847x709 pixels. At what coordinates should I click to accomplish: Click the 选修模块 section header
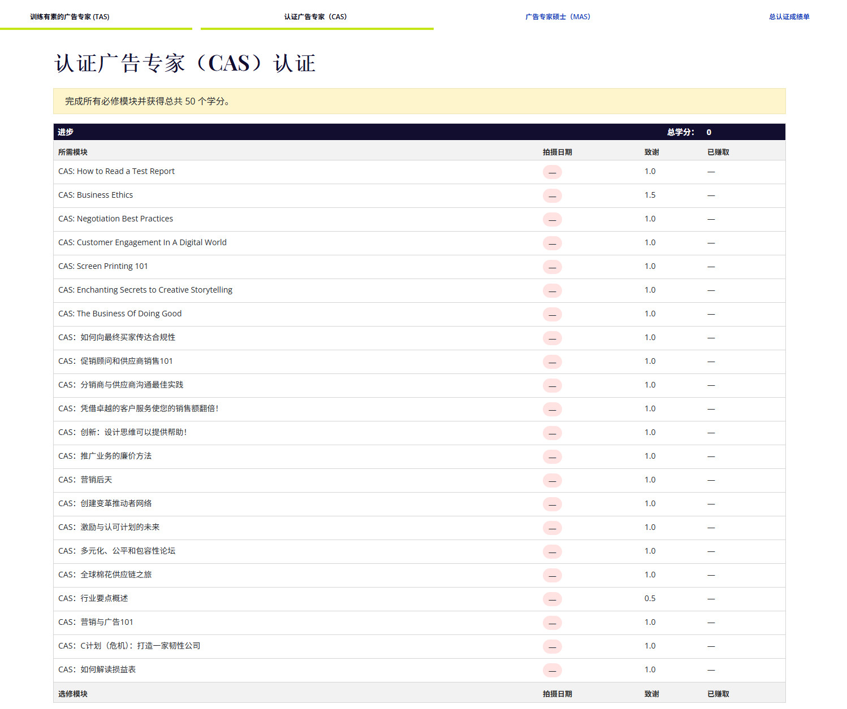click(73, 694)
